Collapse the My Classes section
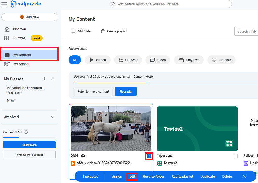The height and width of the screenshot is (183, 258). point(53,79)
